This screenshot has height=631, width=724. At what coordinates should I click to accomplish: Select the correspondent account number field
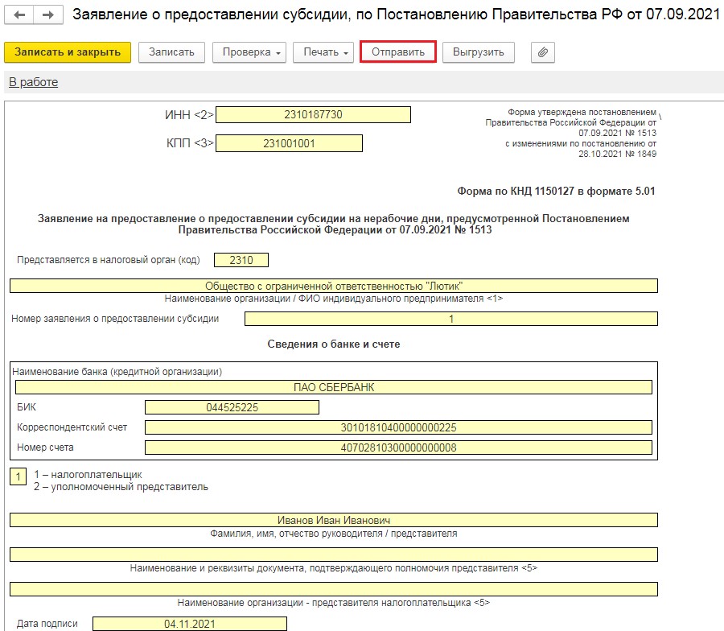click(398, 427)
